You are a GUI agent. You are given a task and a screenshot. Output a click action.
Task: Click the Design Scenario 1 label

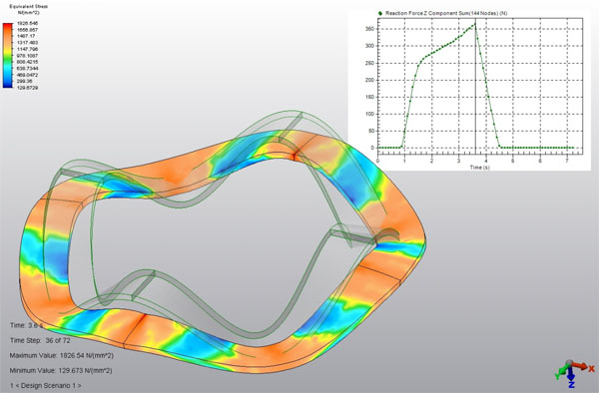pos(46,385)
